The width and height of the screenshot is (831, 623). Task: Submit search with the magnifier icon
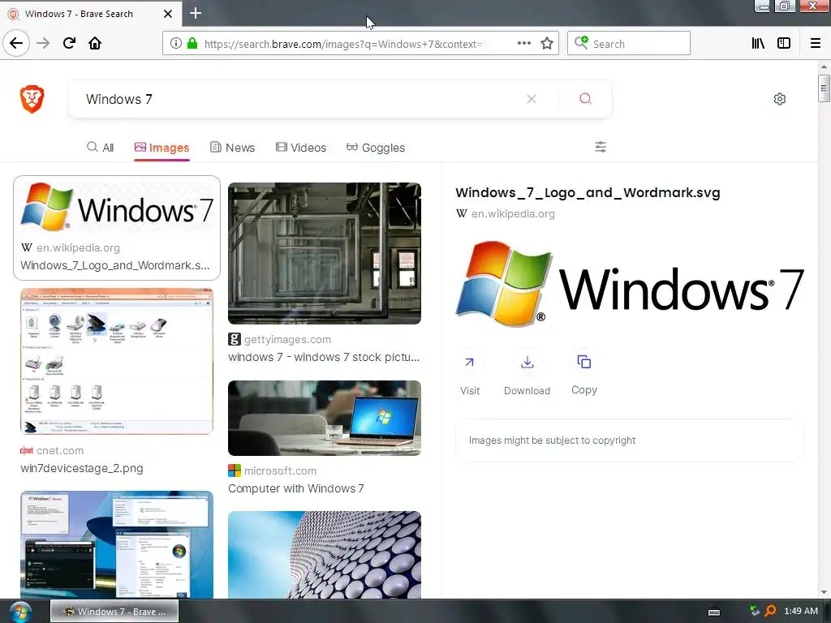pyautogui.click(x=585, y=99)
